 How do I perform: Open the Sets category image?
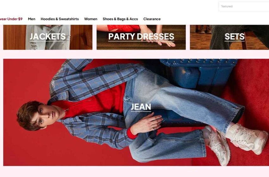tap(229, 37)
